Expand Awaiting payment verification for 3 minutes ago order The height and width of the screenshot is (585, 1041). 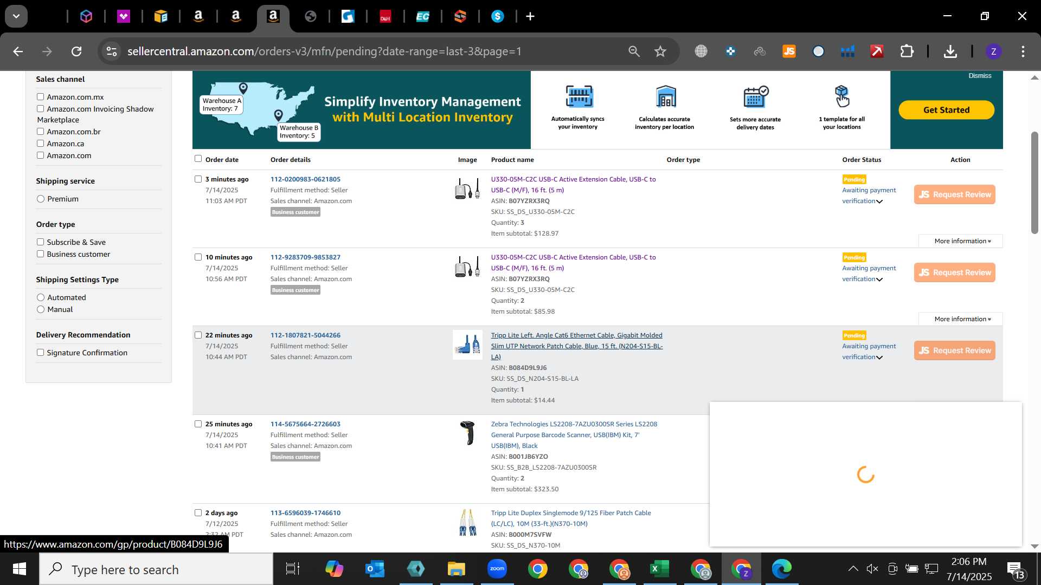coord(869,196)
